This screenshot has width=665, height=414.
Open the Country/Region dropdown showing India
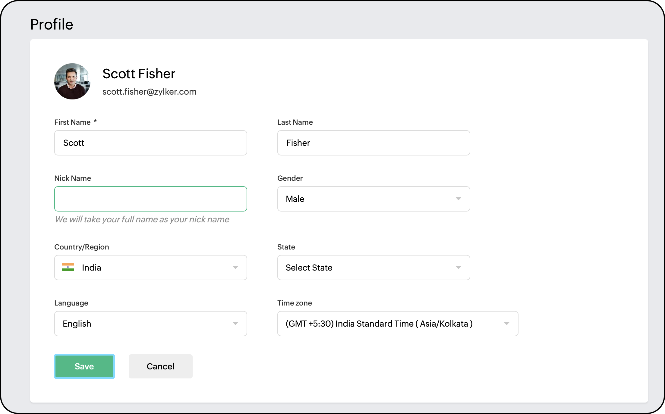(151, 268)
